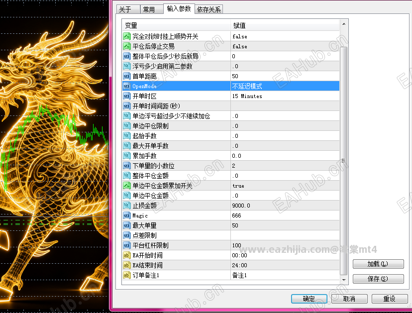Open the OpenMode 不延迟模式 value dropdown
The width and height of the screenshot is (412, 313).
285,86
